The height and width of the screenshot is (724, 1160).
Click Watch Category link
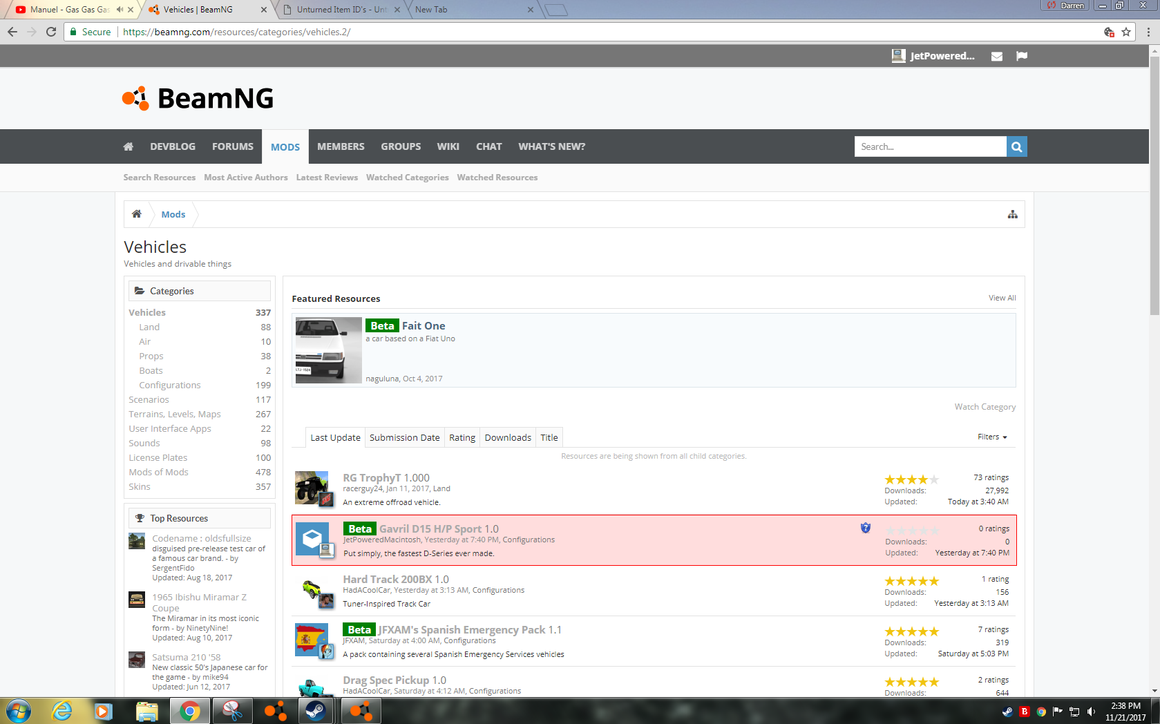click(x=985, y=407)
